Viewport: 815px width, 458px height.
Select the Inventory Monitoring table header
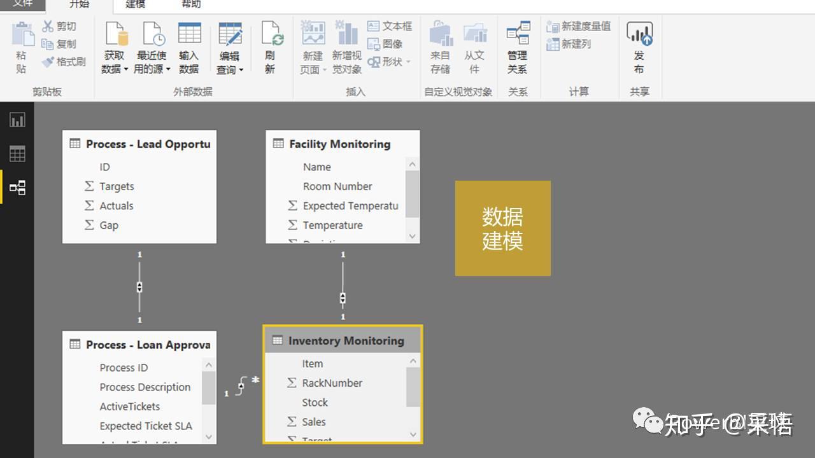343,340
